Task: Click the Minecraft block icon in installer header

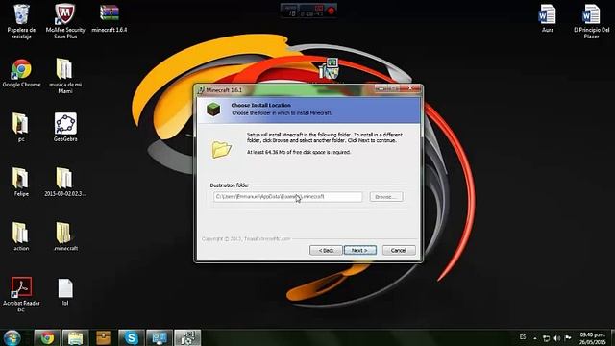Action: point(213,109)
